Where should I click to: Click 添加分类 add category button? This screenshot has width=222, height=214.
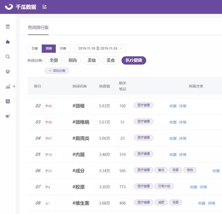(57, 71)
